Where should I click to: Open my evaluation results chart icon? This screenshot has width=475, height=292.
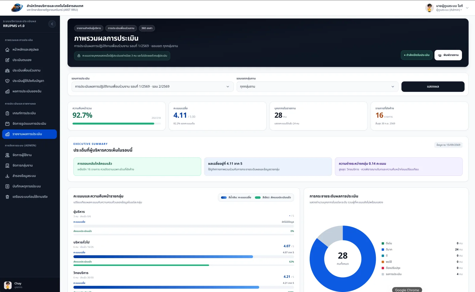click(7, 91)
